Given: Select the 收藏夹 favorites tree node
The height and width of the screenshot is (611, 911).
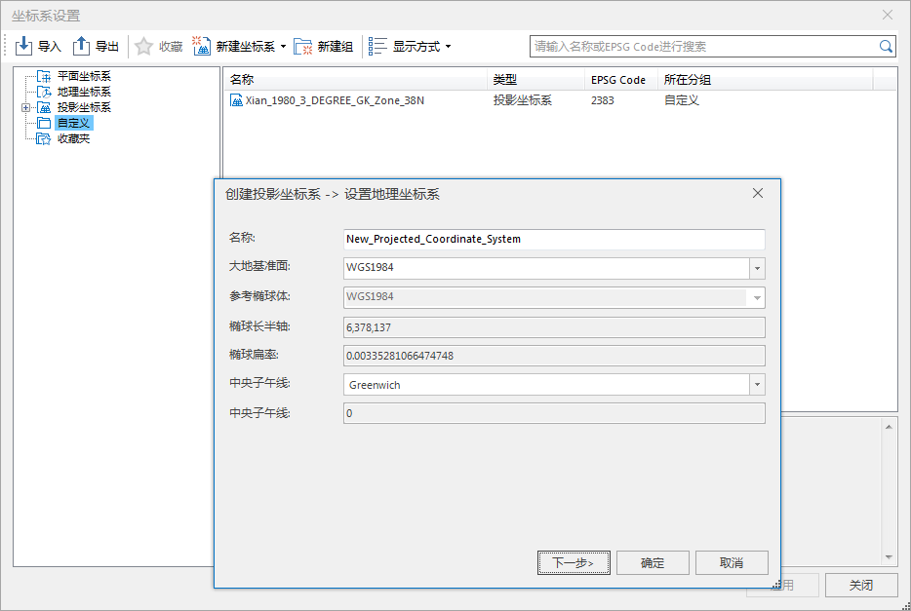Looking at the screenshot, I should coord(73,138).
